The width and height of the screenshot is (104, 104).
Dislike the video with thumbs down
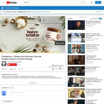[60, 69]
